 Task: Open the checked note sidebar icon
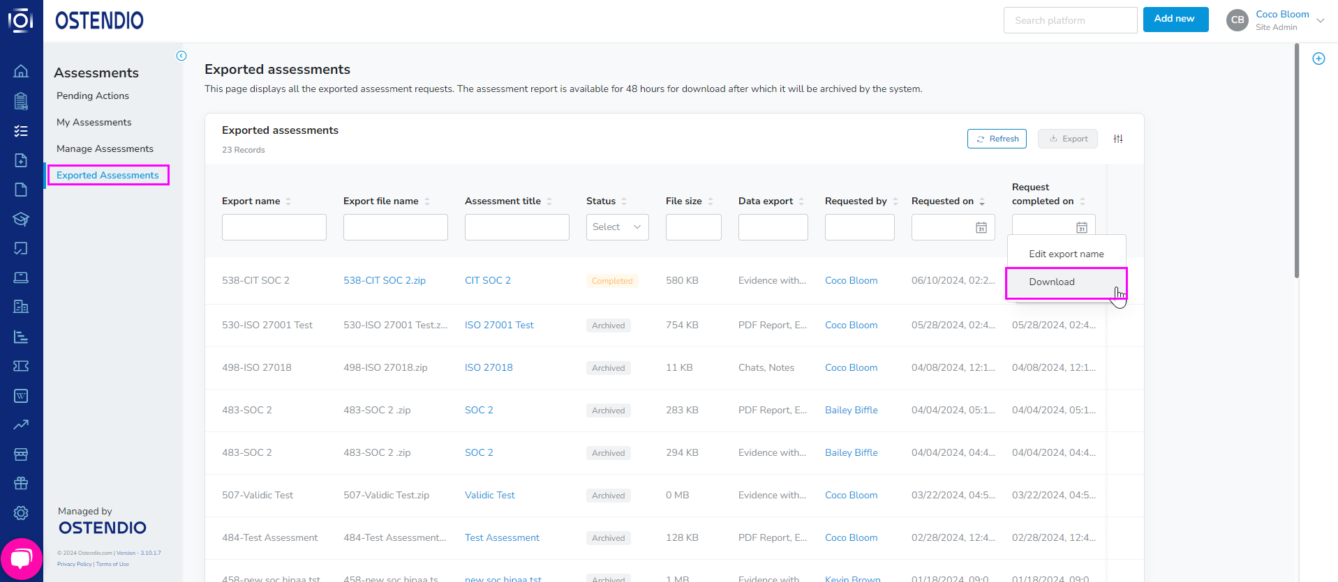tap(21, 248)
